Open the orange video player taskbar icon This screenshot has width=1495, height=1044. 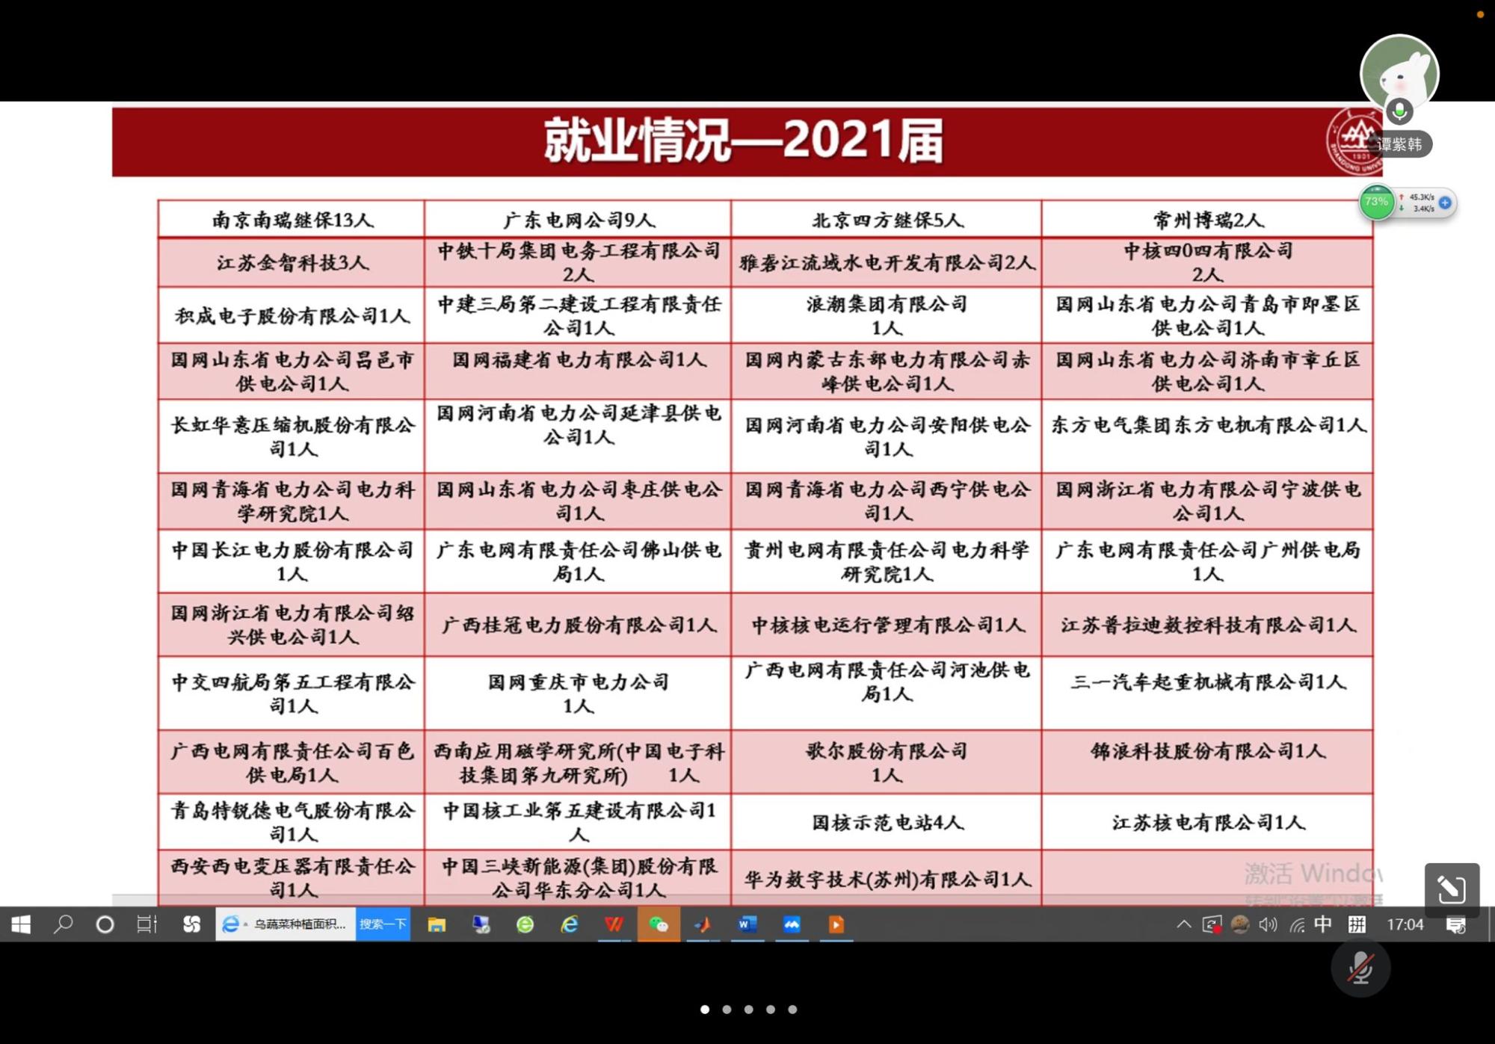coord(836,924)
